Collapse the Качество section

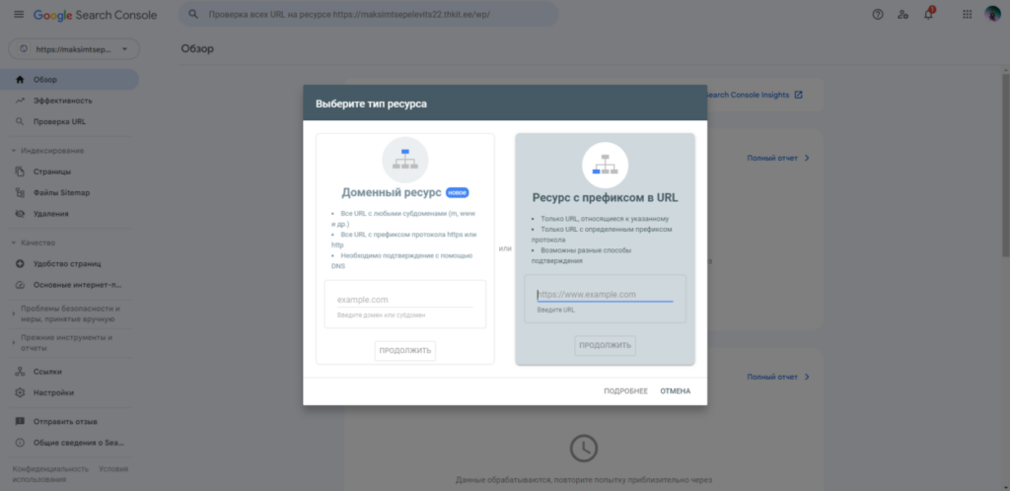[14, 243]
